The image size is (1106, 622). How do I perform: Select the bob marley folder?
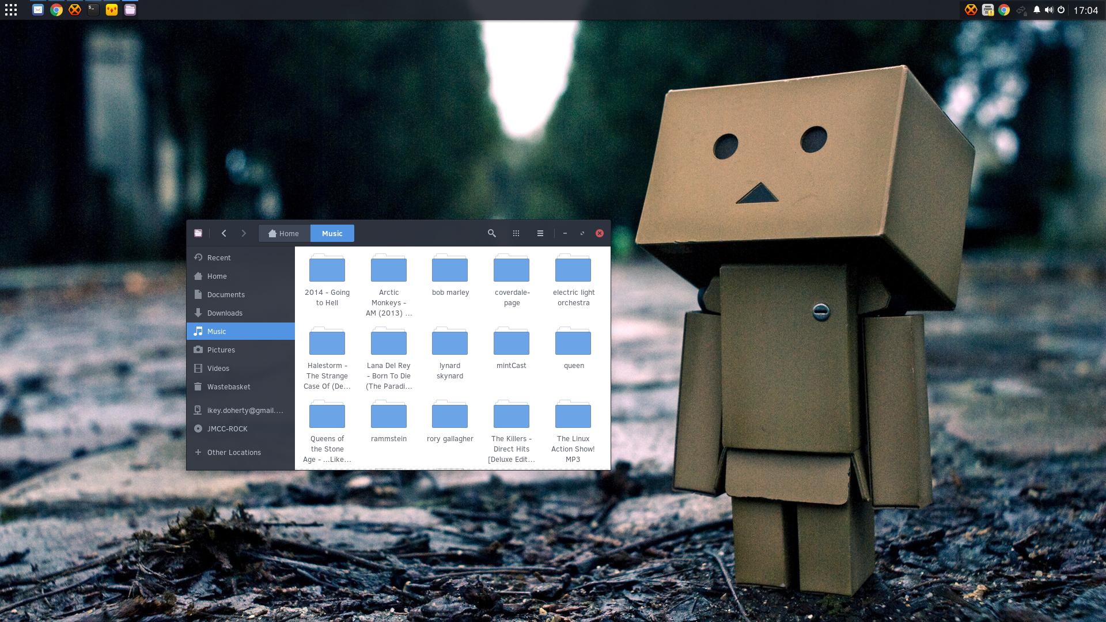click(x=450, y=275)
